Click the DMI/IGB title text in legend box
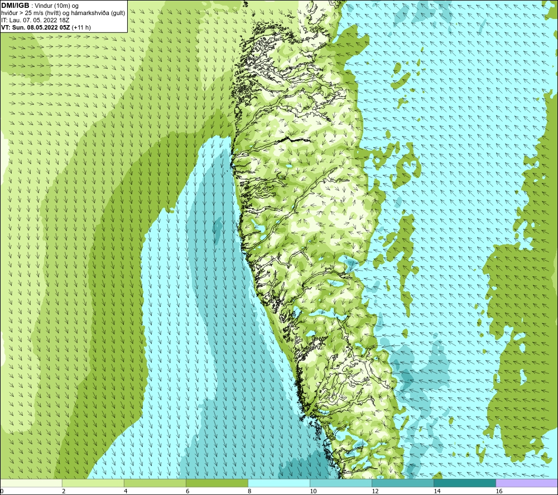 pos(15,6)
